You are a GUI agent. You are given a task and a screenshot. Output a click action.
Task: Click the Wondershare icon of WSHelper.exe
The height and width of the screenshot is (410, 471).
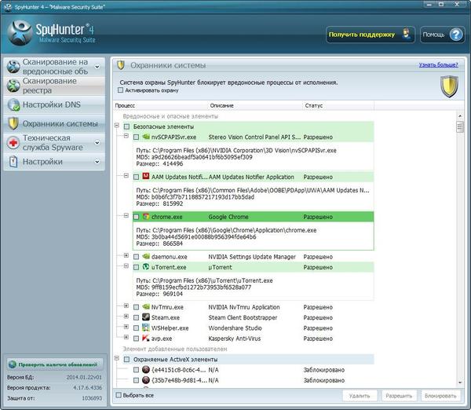click(x=146, y=328)
